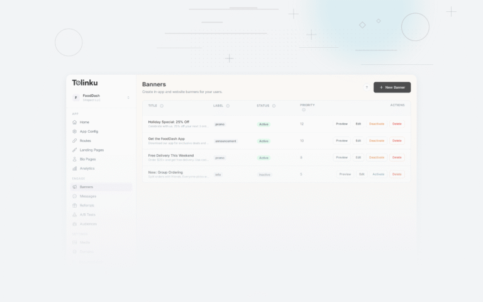The image size is (483, 302).
Task: Delete the Get the FoodDash App banner
Action: click(x=397, y=141)
